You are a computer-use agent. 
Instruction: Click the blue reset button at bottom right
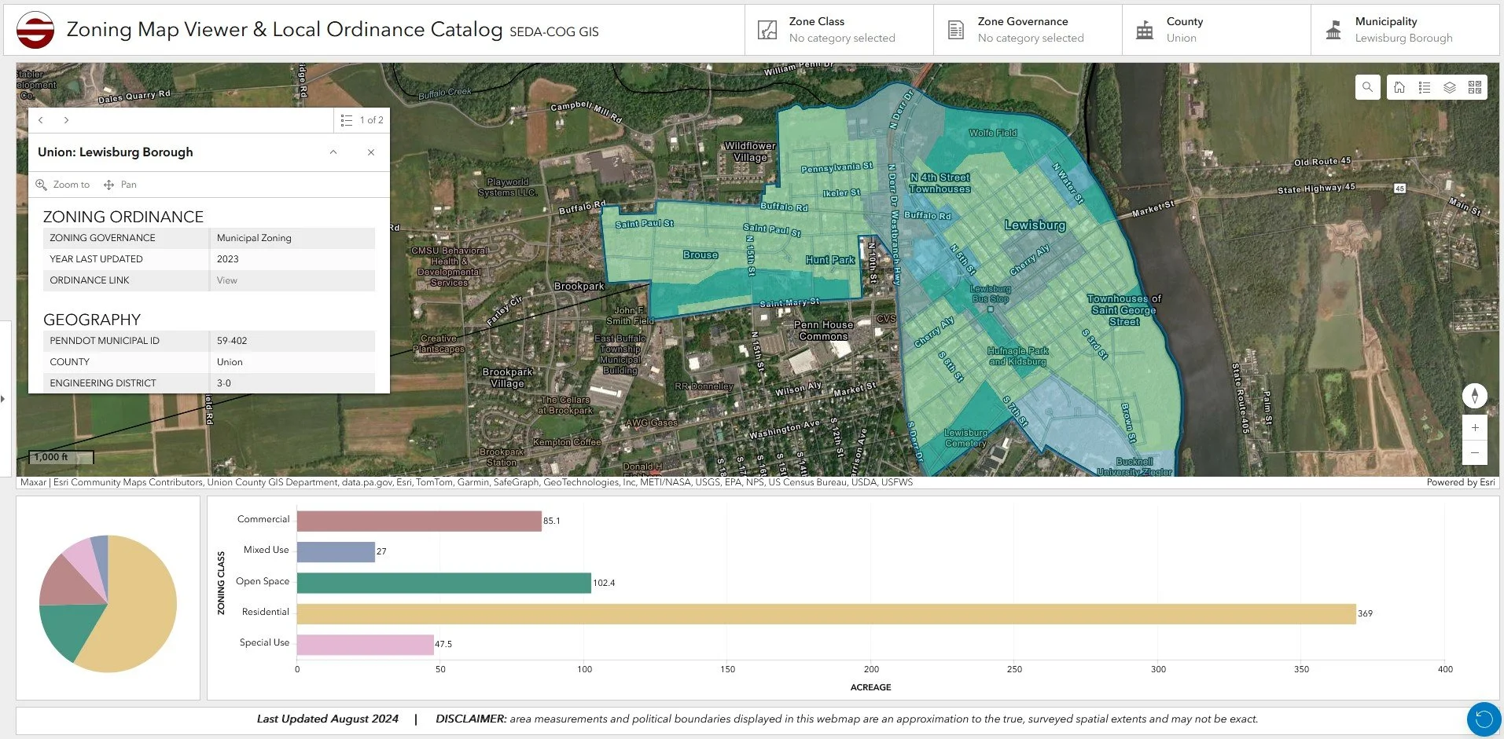1484,719
